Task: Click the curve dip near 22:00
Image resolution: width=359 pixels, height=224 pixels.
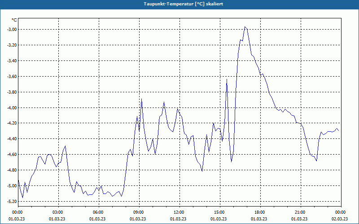Action: tap(316, 161)
